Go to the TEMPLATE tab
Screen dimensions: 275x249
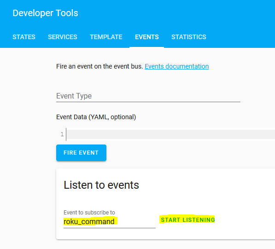pyautogui.click(x=106, y=37)
